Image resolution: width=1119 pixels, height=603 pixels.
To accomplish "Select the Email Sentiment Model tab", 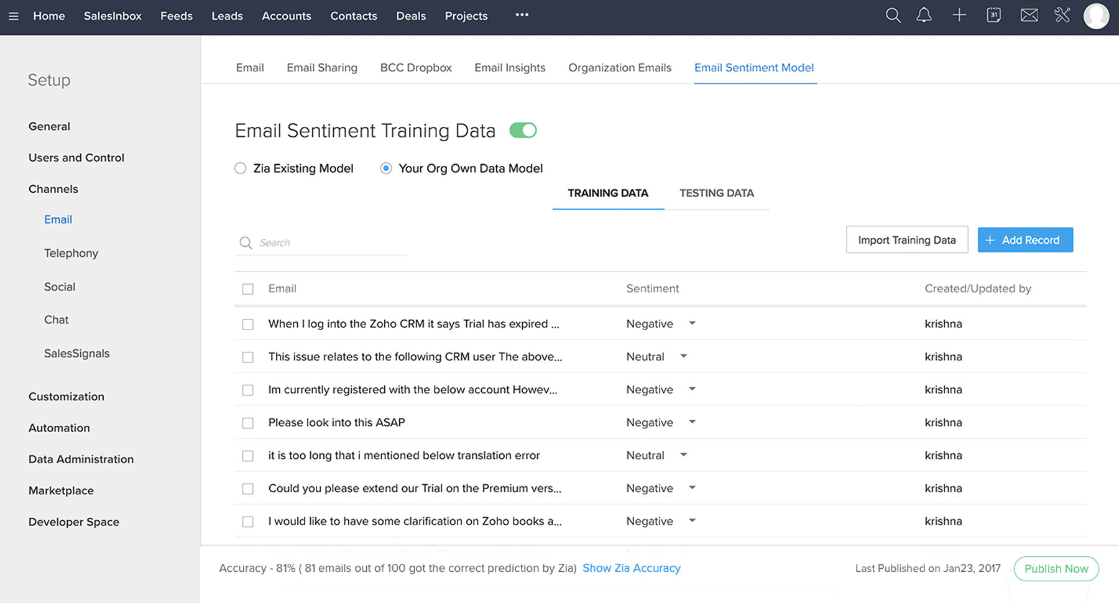I will [x=754, y=68].
